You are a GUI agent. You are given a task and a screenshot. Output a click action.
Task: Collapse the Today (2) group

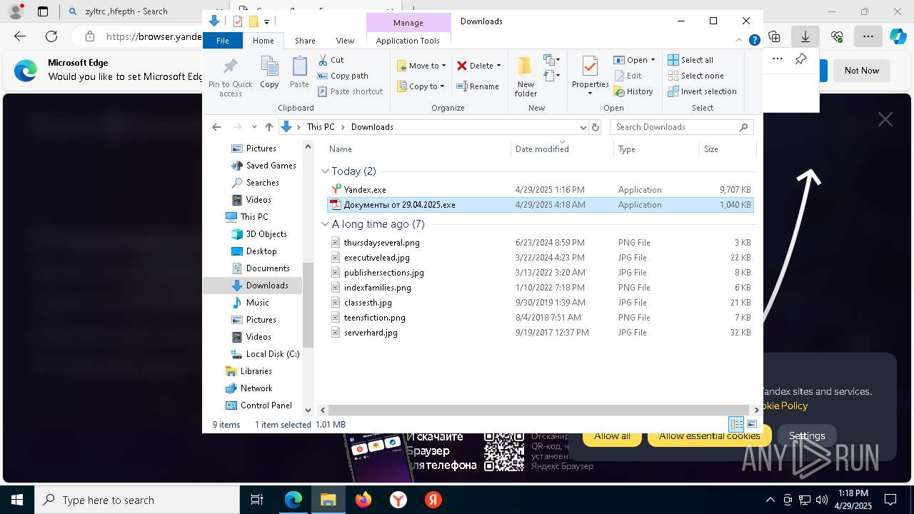pos(325,171)
